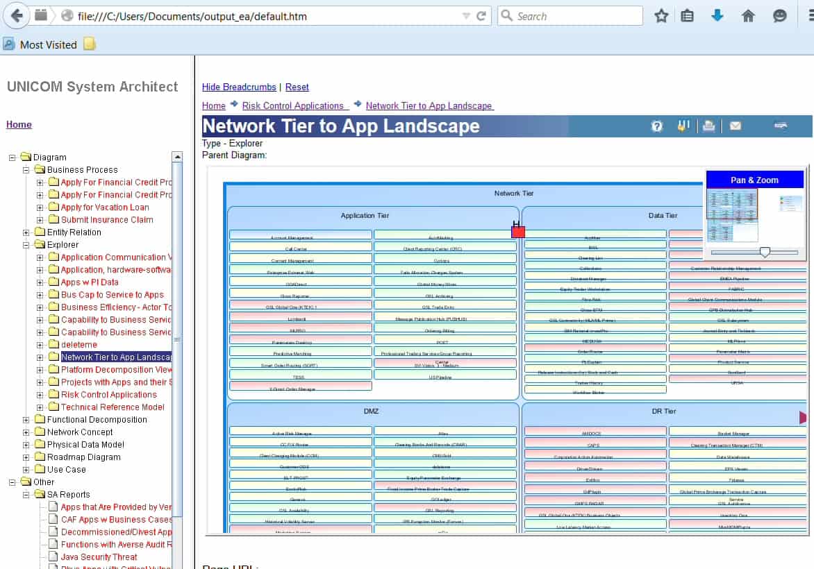Screen dimensions: 814x569
Task: Click Hide Breadcrumbs link
Action: tap(239, 87)
